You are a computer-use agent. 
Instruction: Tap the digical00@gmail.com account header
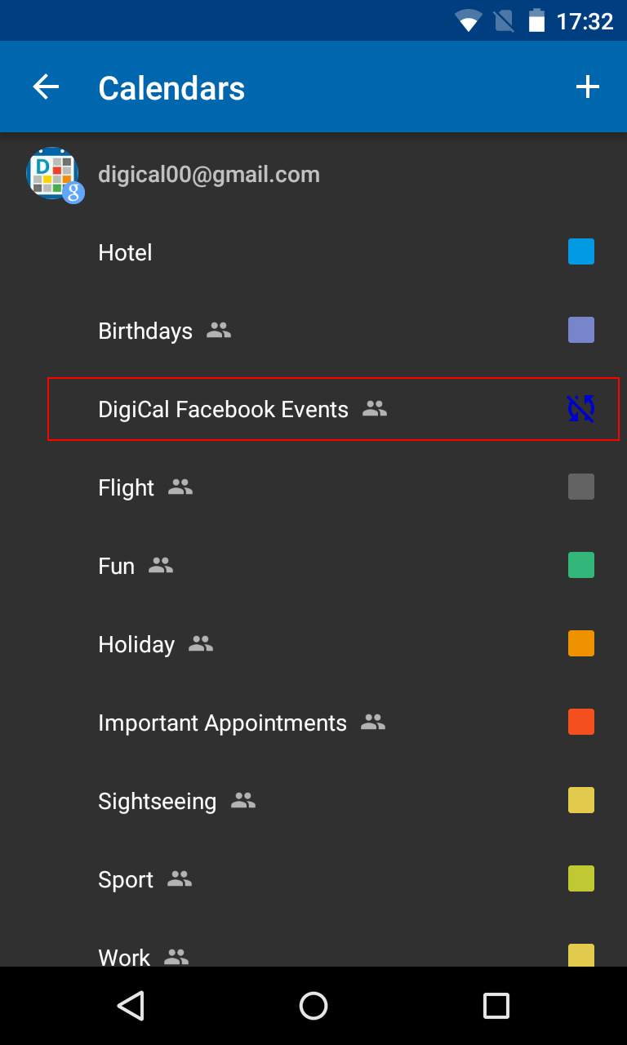[x=209, y=175]
